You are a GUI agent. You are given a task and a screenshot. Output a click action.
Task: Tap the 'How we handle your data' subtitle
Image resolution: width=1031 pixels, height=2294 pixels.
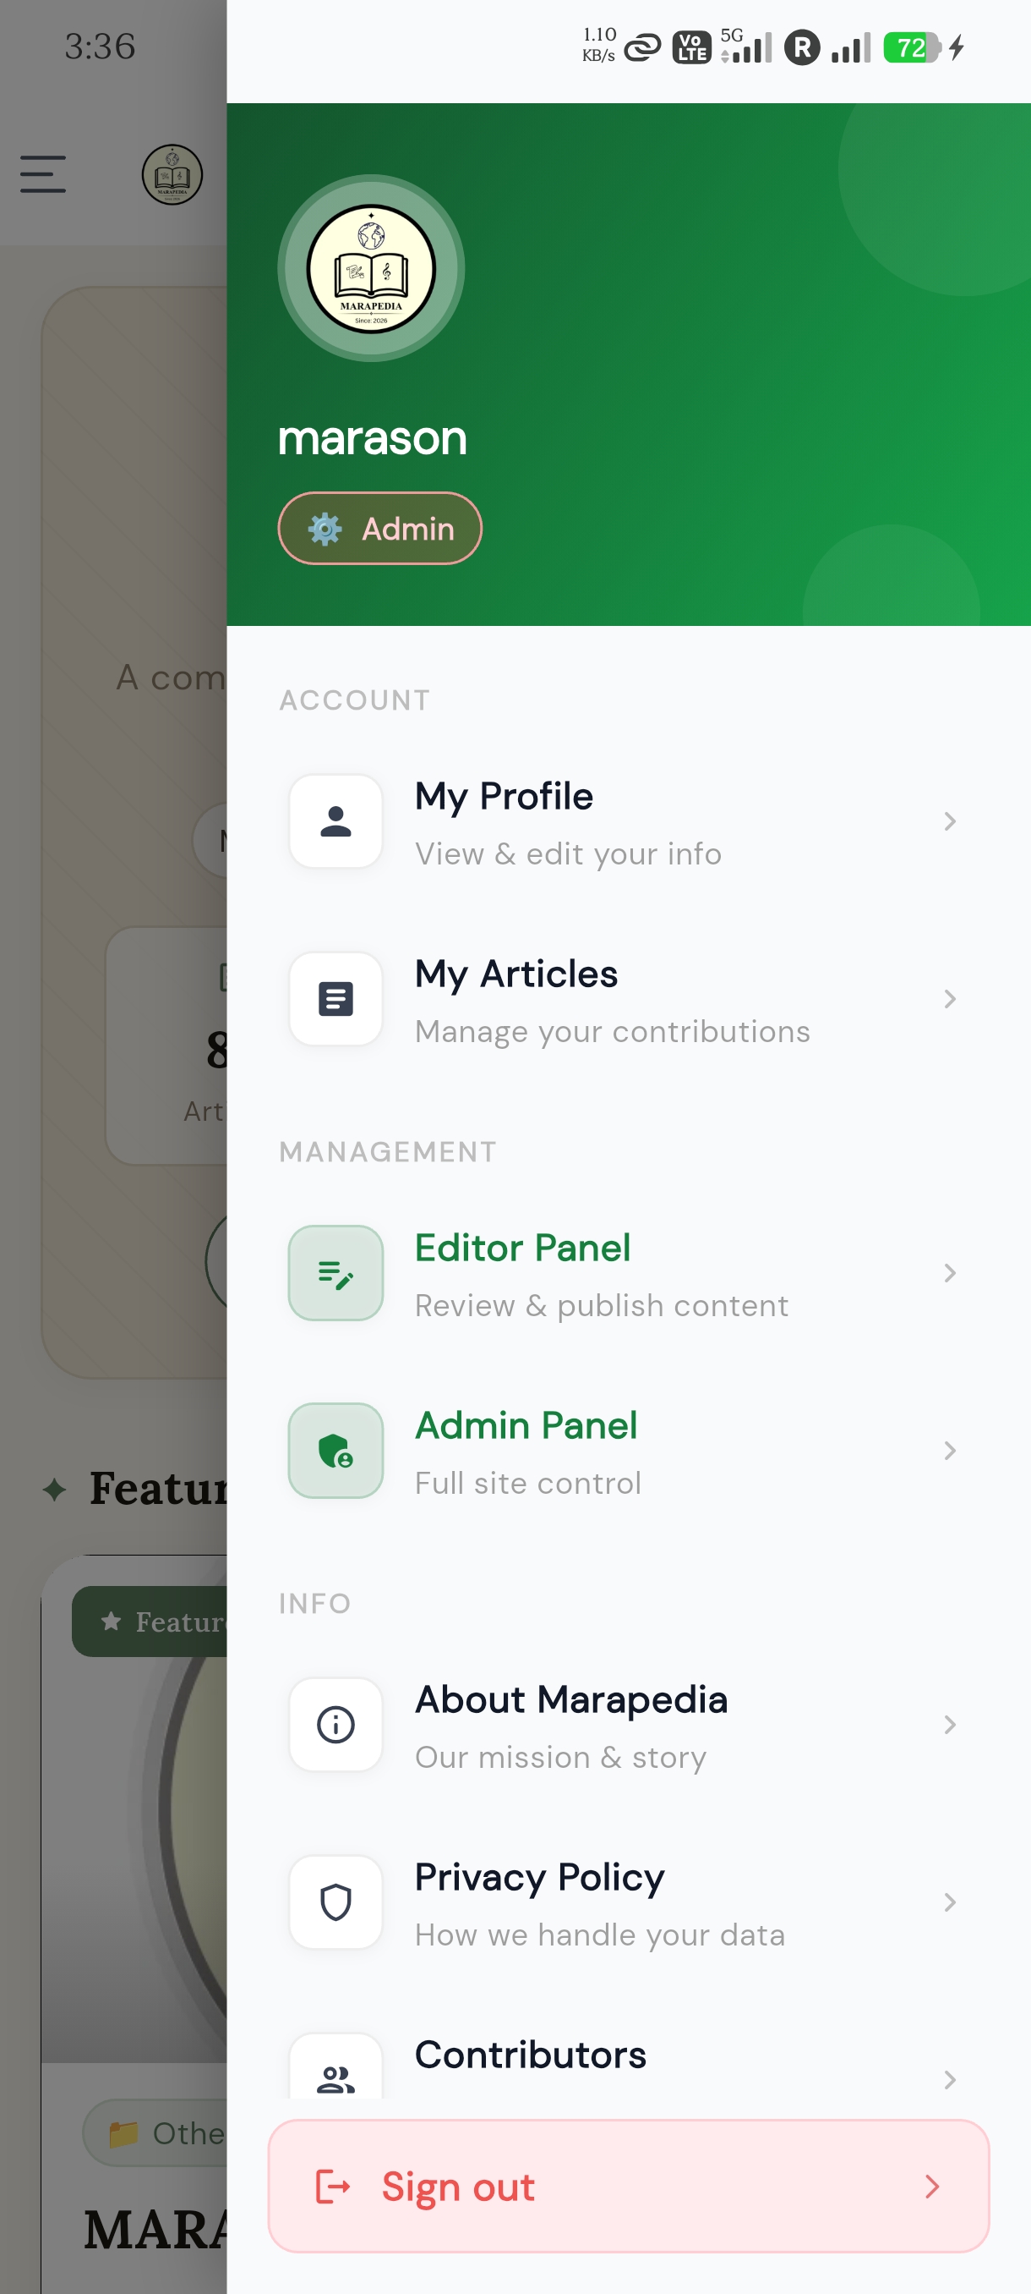coord(601,1935)
